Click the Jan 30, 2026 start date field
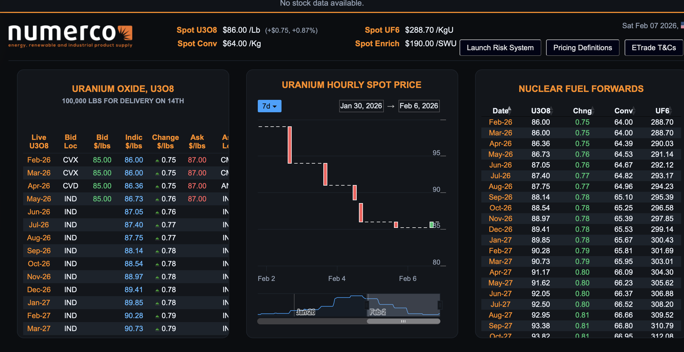Viewport: 684px width, 352px height. 361,106
